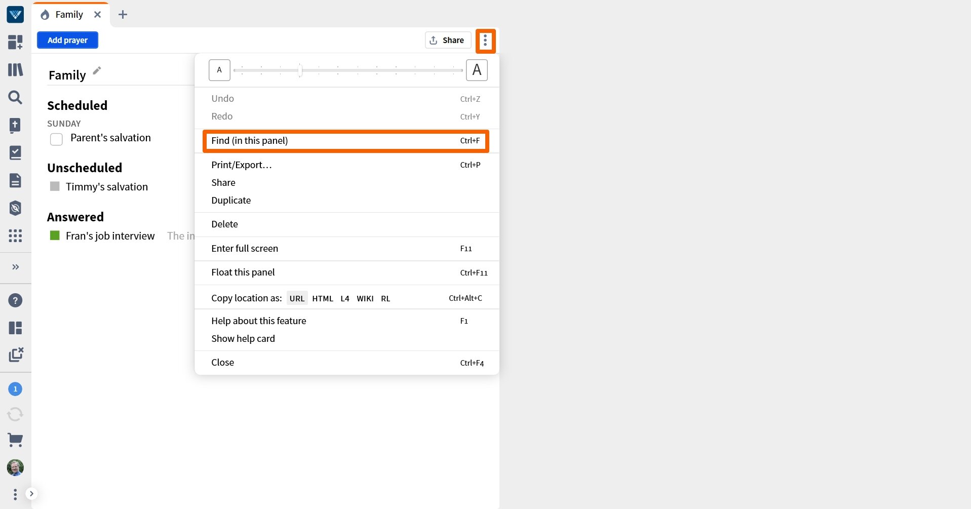Open the checklist icon in sidebar
Viewport: 971px width, 509px height.
point(15,152)
